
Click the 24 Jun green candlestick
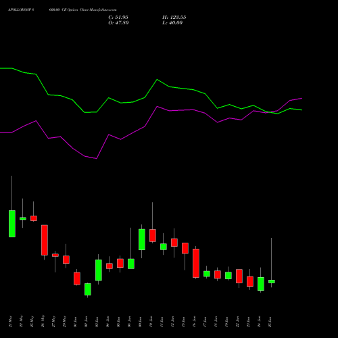point(261,284)
